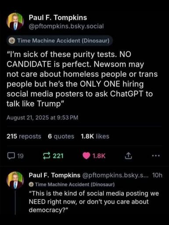Unlike the post via pink heart
Viewport: 169px width, 225px height.
86,156
